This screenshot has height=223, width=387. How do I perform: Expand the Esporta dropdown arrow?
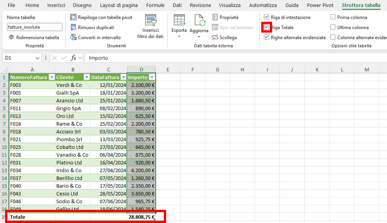tap(179, 36)
